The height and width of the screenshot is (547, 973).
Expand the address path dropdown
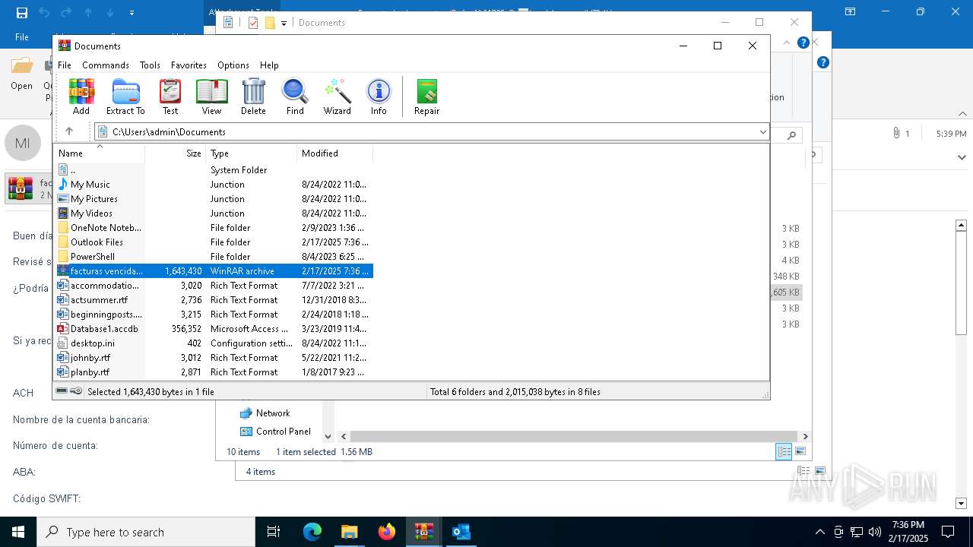[763, 132]
